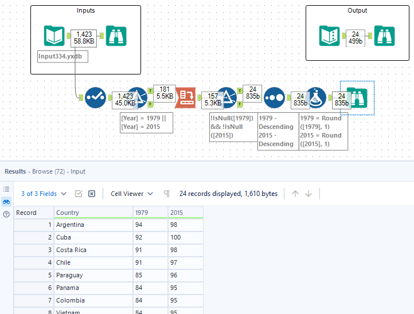Click False output anchor of the IsNull filter
Screen dimensions: 414x314
[x=240, y=104]
